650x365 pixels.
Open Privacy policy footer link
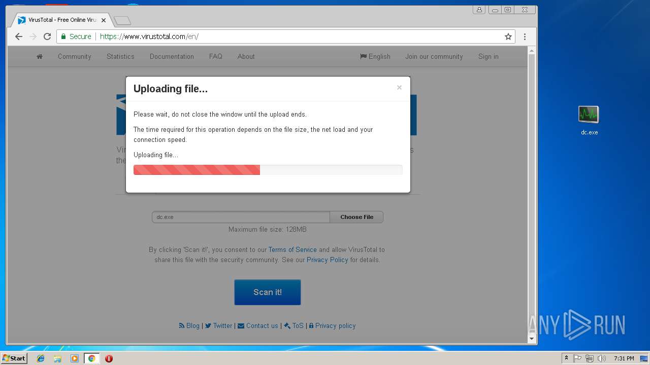(332, 325)
